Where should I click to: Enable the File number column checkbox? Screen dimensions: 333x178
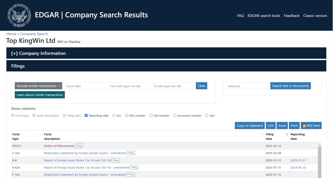[151, 115]
